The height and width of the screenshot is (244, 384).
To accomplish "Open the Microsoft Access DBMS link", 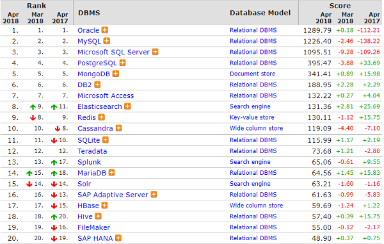I will click(106, 95).
